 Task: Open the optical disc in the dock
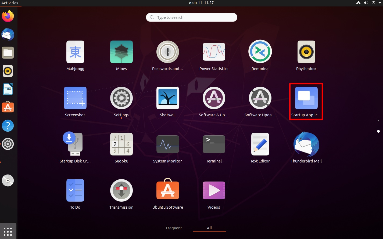[8, 180]
